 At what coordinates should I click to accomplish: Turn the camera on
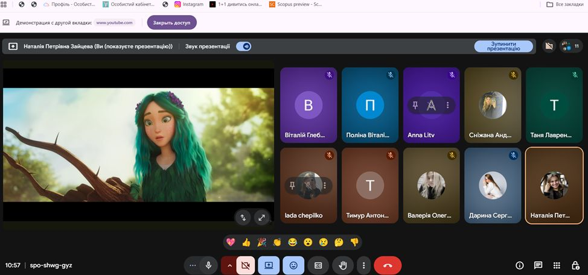click(x=246, y=265)
